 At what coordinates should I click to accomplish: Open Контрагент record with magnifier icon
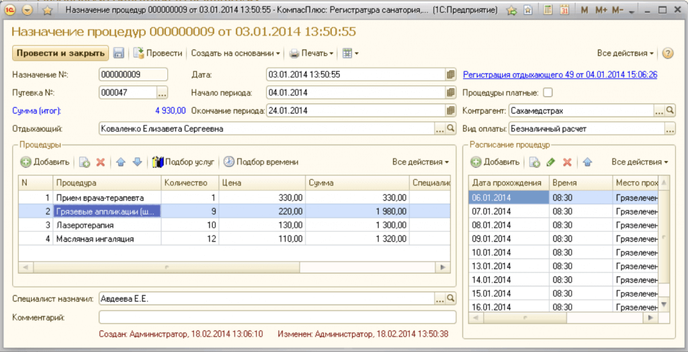click(670, 111)
